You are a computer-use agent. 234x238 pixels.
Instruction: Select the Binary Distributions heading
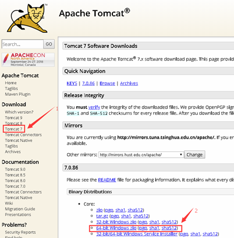pyautogui.click(x=90, y=192)
